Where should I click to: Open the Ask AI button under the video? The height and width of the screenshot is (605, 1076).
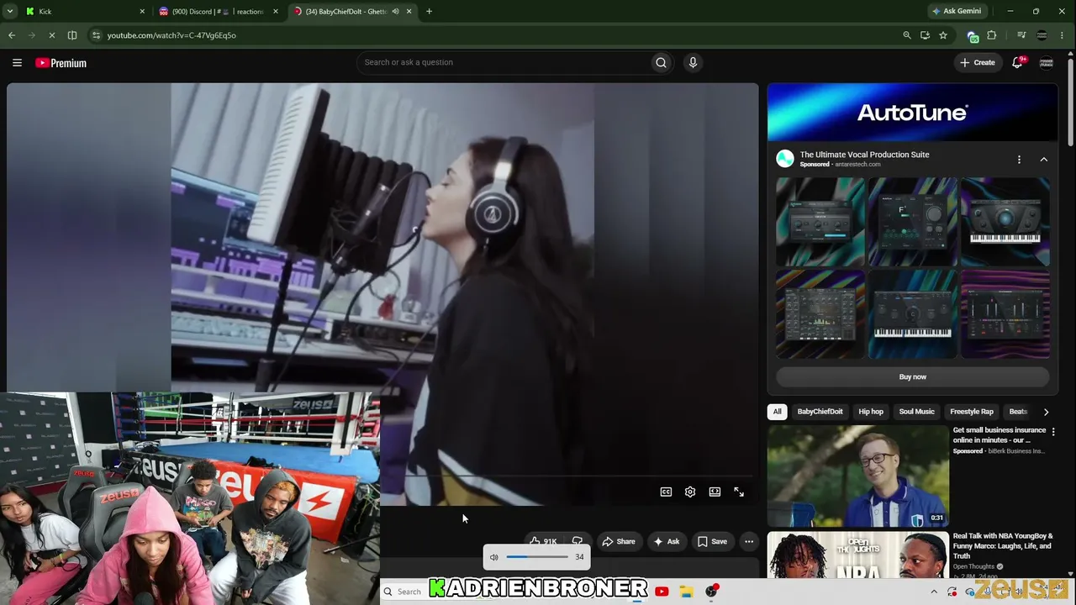click(667, 542)
